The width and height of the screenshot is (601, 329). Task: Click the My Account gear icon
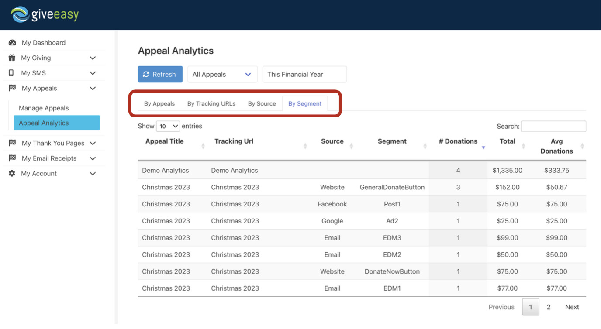point(12,174)
